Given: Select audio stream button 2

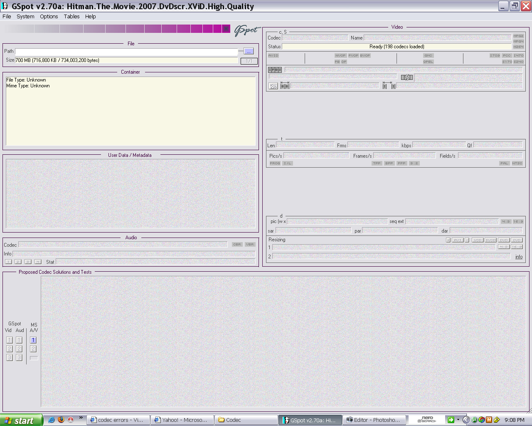Looking at the screenshot, I should point(18,262).
